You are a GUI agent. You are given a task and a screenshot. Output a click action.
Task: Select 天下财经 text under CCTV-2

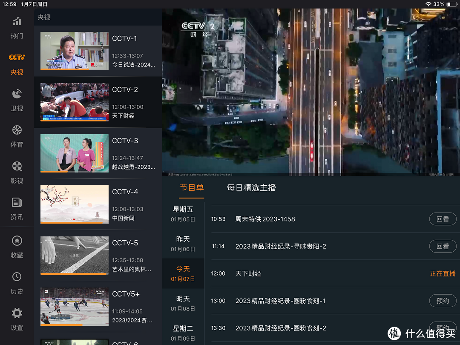123,116
